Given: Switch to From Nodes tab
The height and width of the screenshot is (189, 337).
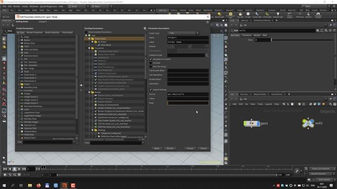Looking at the screenshot, I should tap(67, 33).
